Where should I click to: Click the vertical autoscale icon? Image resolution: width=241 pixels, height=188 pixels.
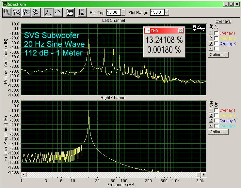82,12
